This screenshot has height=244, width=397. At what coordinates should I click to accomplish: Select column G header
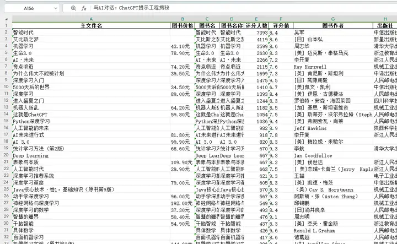[333, 19]
